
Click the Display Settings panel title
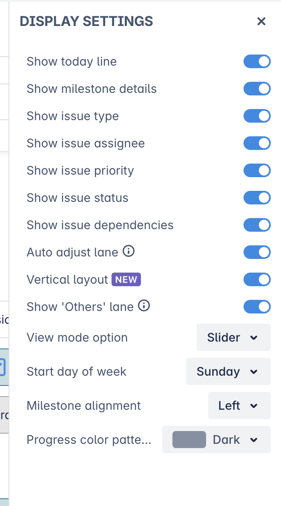click(86, 21)
